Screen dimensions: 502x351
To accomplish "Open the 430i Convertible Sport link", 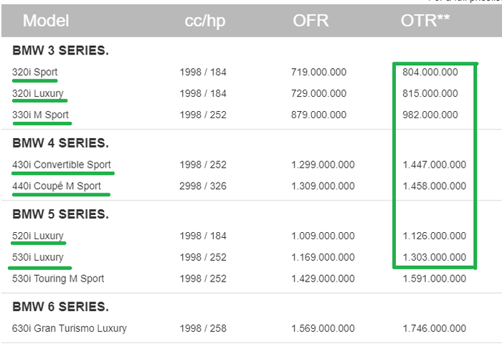I will click(62, 165).
